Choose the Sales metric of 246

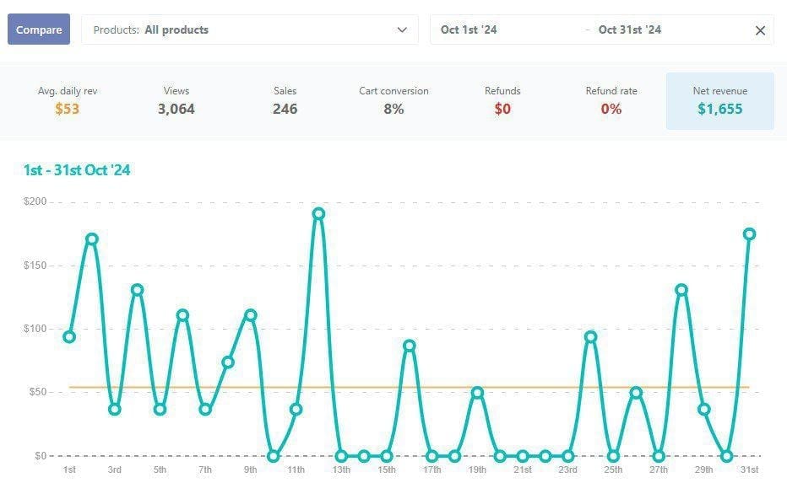coord(285,101)
